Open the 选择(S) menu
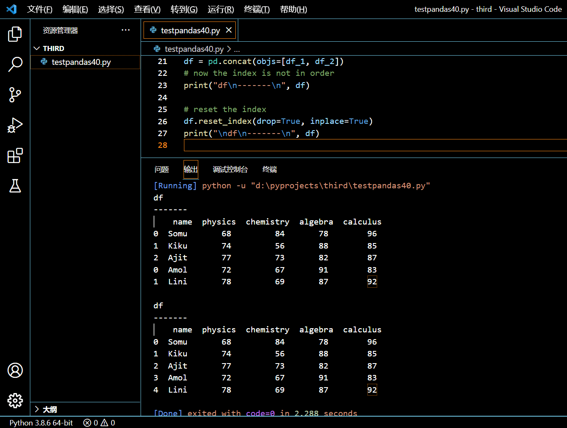Screen dimensions: 567x428 click(x=111, y=9)
